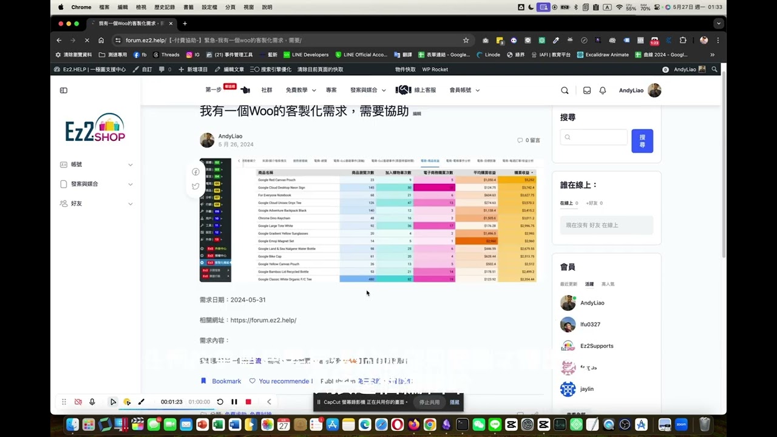Pause the screen recording

tap(234, 401)
